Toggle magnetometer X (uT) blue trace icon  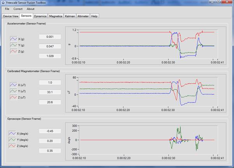tap(13, 85)
